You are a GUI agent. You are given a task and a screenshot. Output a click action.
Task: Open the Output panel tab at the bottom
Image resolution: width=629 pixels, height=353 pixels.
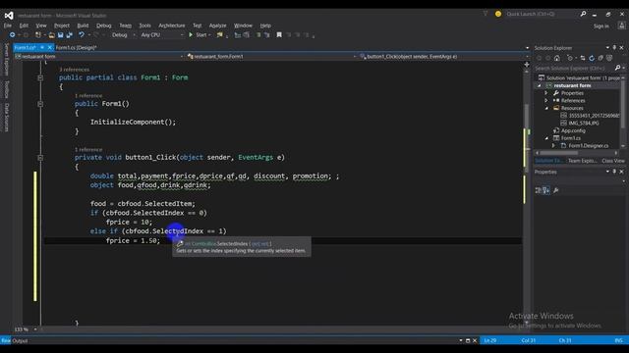click(20, 341)
